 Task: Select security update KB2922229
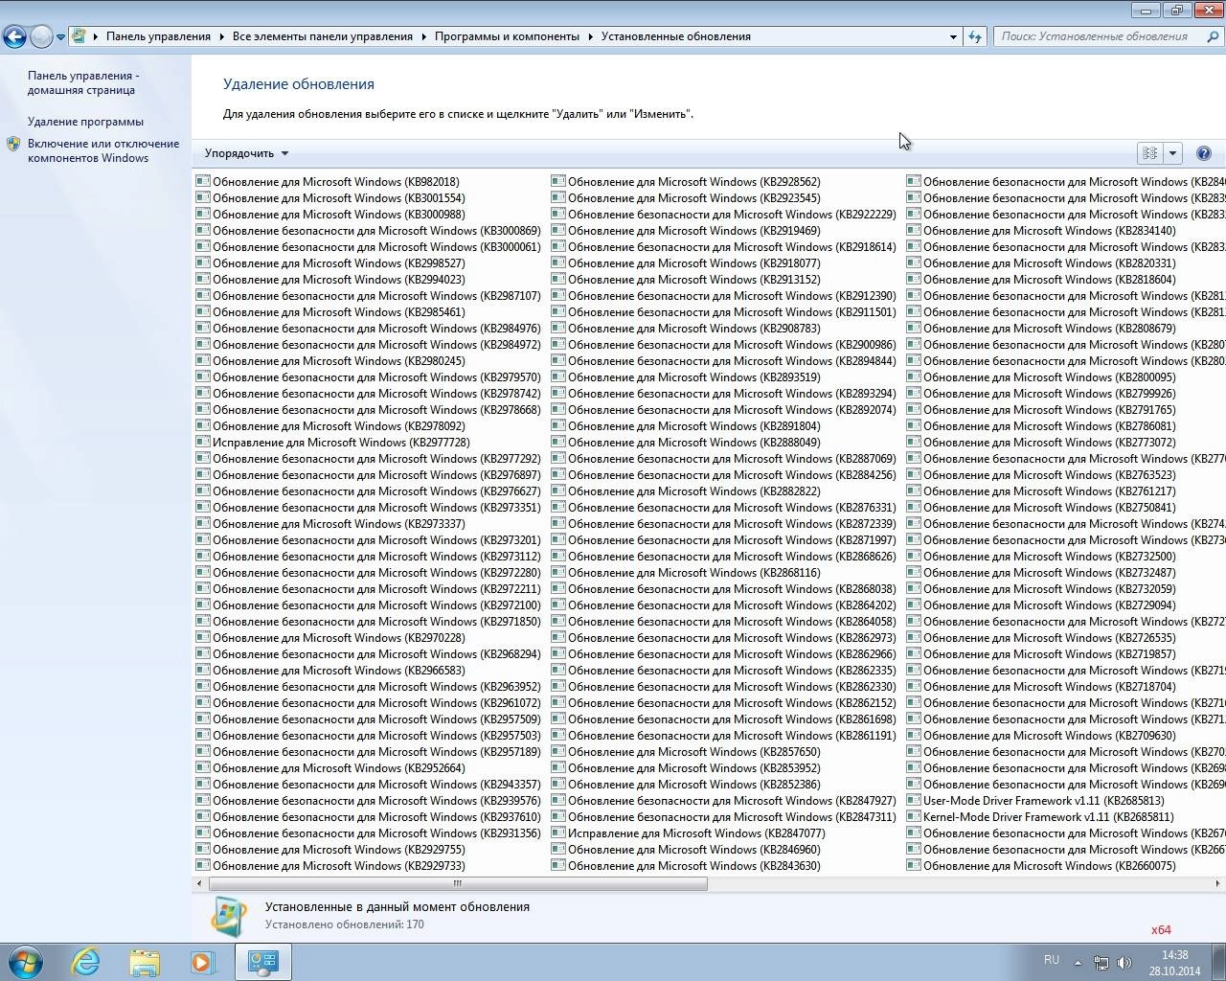[x=723, y=214]
